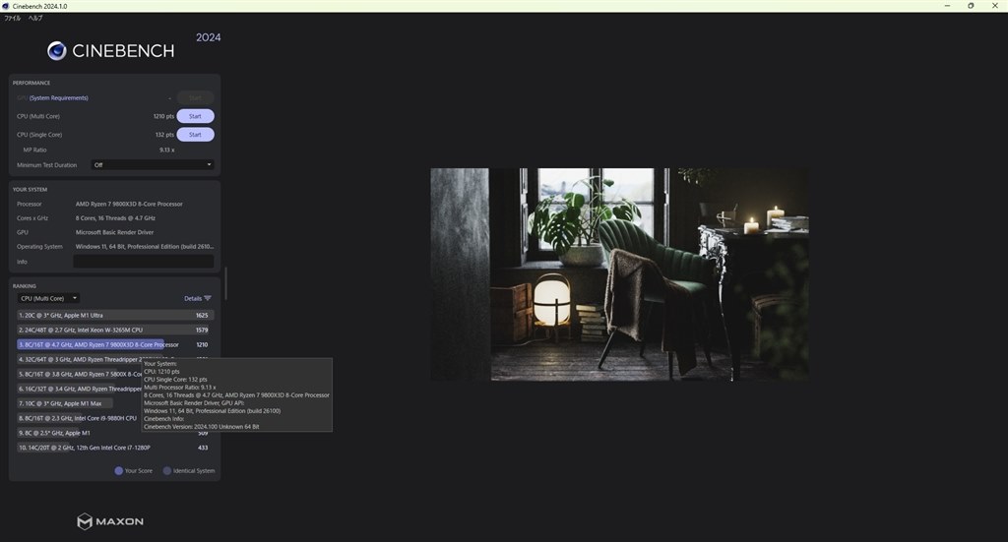Click the left panel vertical scrollbar
The width and height of the screenshot is (1008, 542).
pos(225,283)
